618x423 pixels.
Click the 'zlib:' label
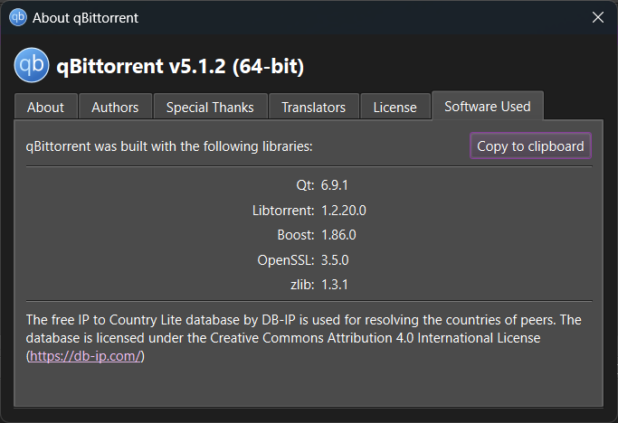coord(302,285)
